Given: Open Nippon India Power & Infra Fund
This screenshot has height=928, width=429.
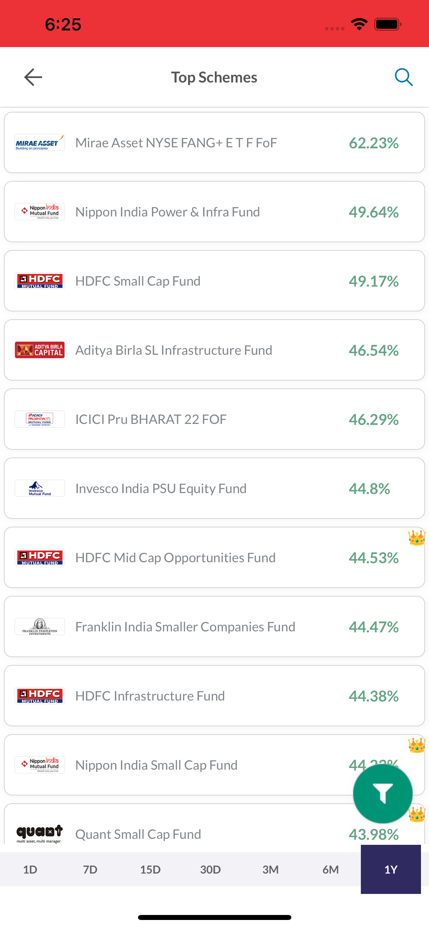Looking at the screenshot, I should (x=214, y=212).
